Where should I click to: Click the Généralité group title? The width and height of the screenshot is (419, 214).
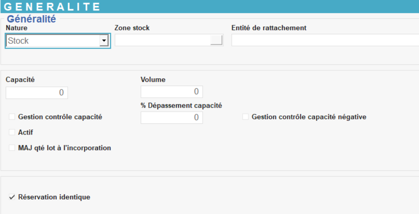coord(31,19)
